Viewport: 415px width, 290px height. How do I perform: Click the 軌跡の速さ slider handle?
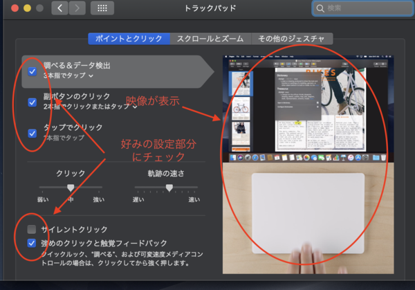[169, 188]
